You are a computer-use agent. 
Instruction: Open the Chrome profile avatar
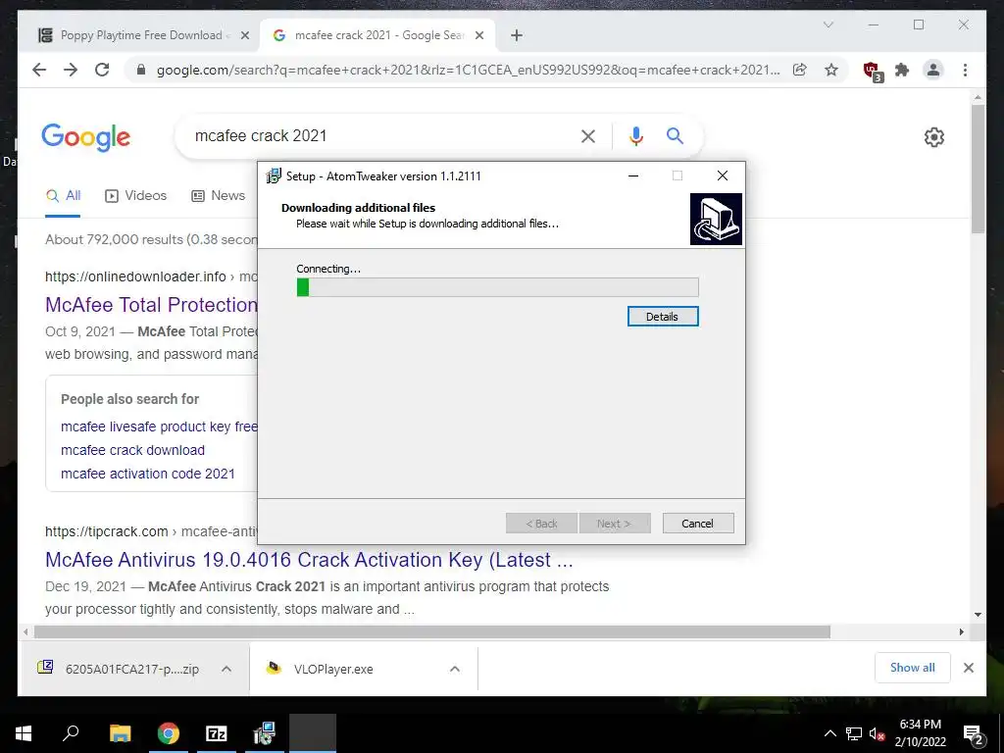(933, 70)
